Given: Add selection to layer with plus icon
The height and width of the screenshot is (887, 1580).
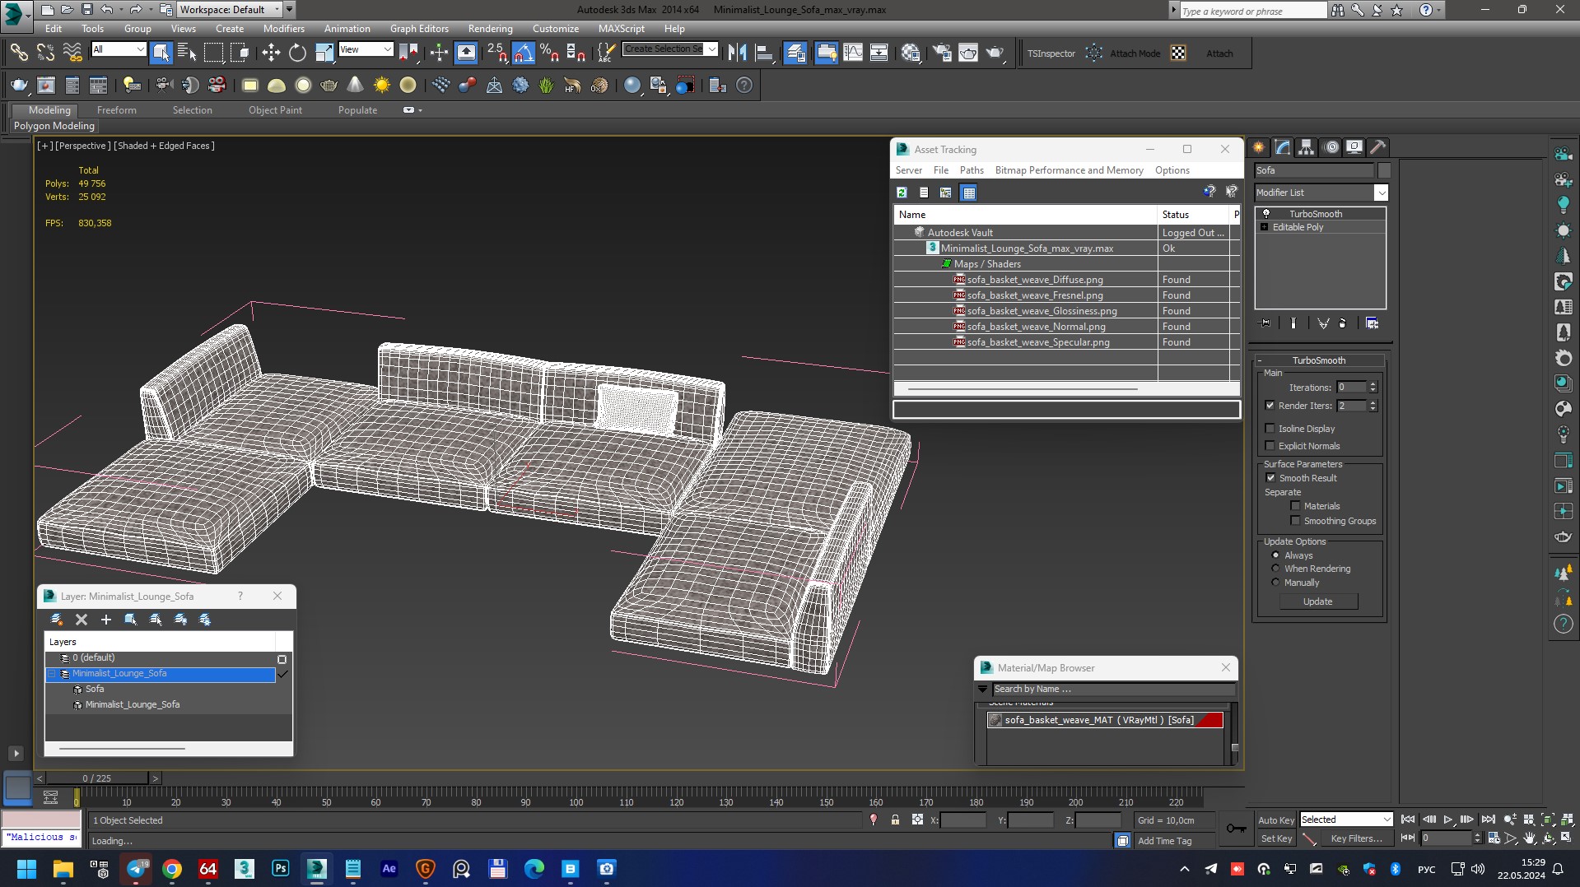Looking at the screenshot, I should 105,620.
